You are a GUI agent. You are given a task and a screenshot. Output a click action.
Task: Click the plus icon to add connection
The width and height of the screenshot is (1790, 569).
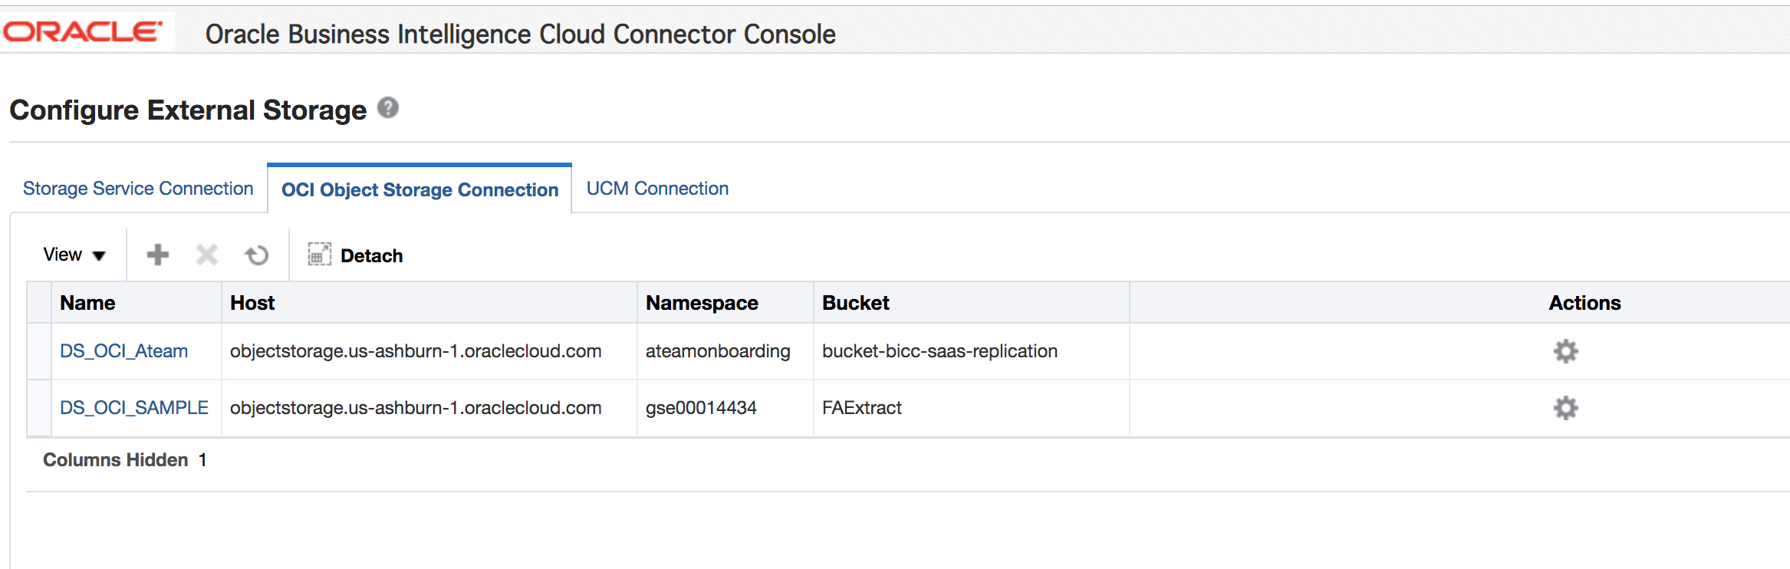pyautogui.click(x=158, y=255)
